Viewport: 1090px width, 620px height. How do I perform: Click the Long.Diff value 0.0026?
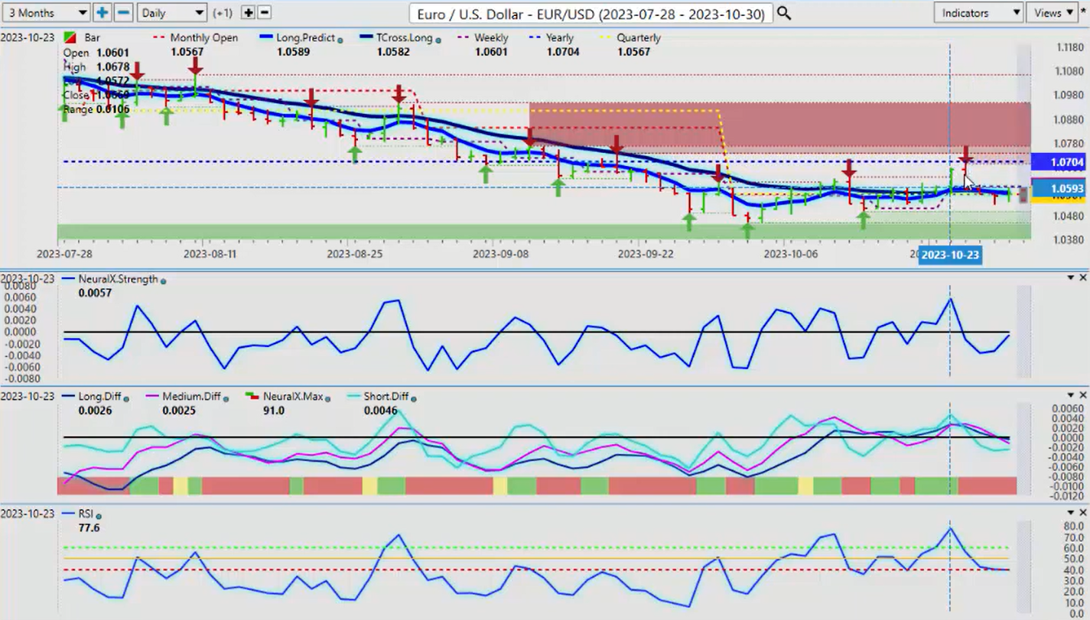pyautogui.click(x=95, y=411)
